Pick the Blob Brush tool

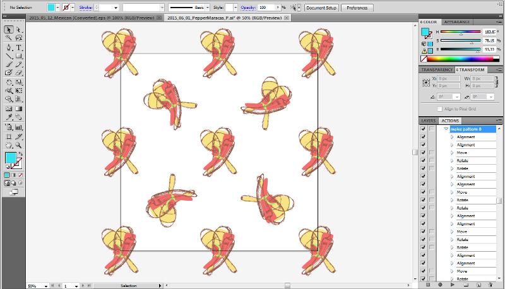9,73
